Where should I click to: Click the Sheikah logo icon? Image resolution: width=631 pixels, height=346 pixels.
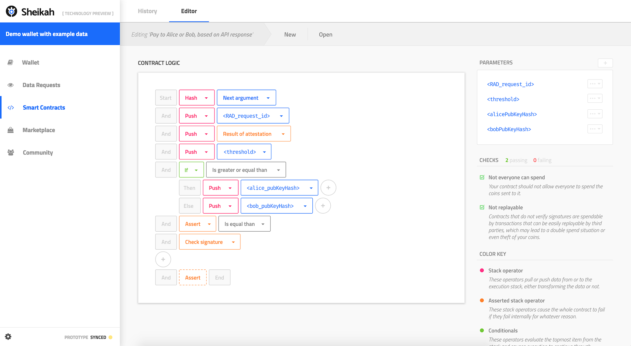(12, 12)
